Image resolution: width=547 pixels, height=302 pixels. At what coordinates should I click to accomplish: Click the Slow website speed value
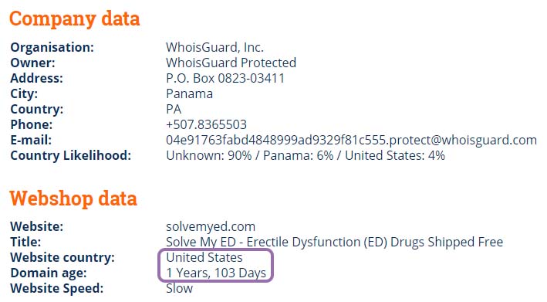coord(179,288)
